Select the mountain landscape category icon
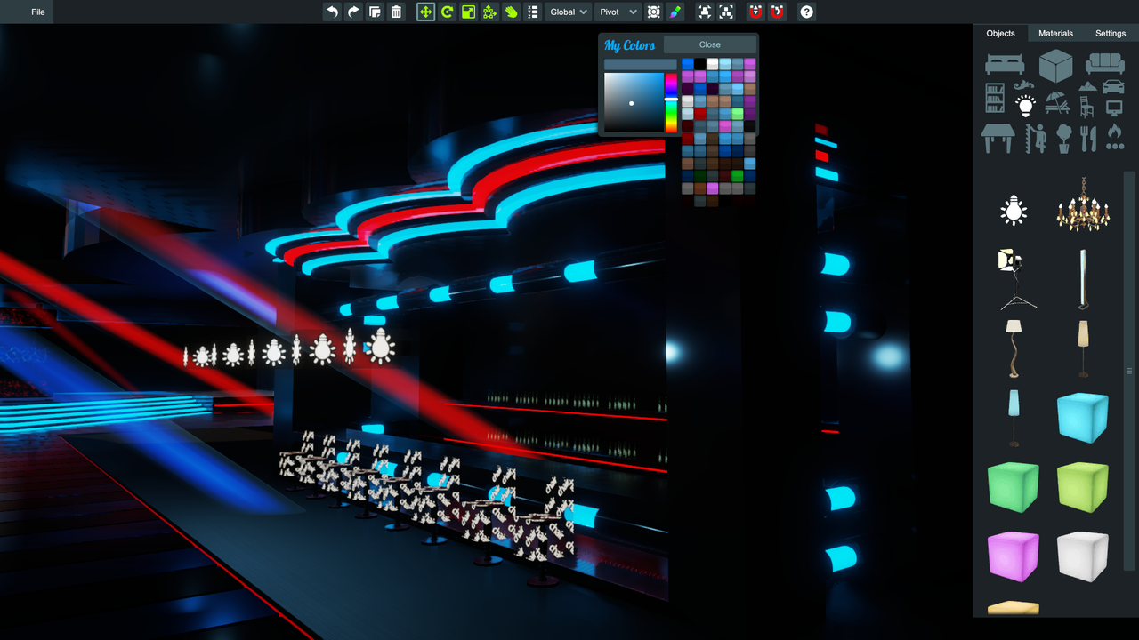 (1087, 86)
